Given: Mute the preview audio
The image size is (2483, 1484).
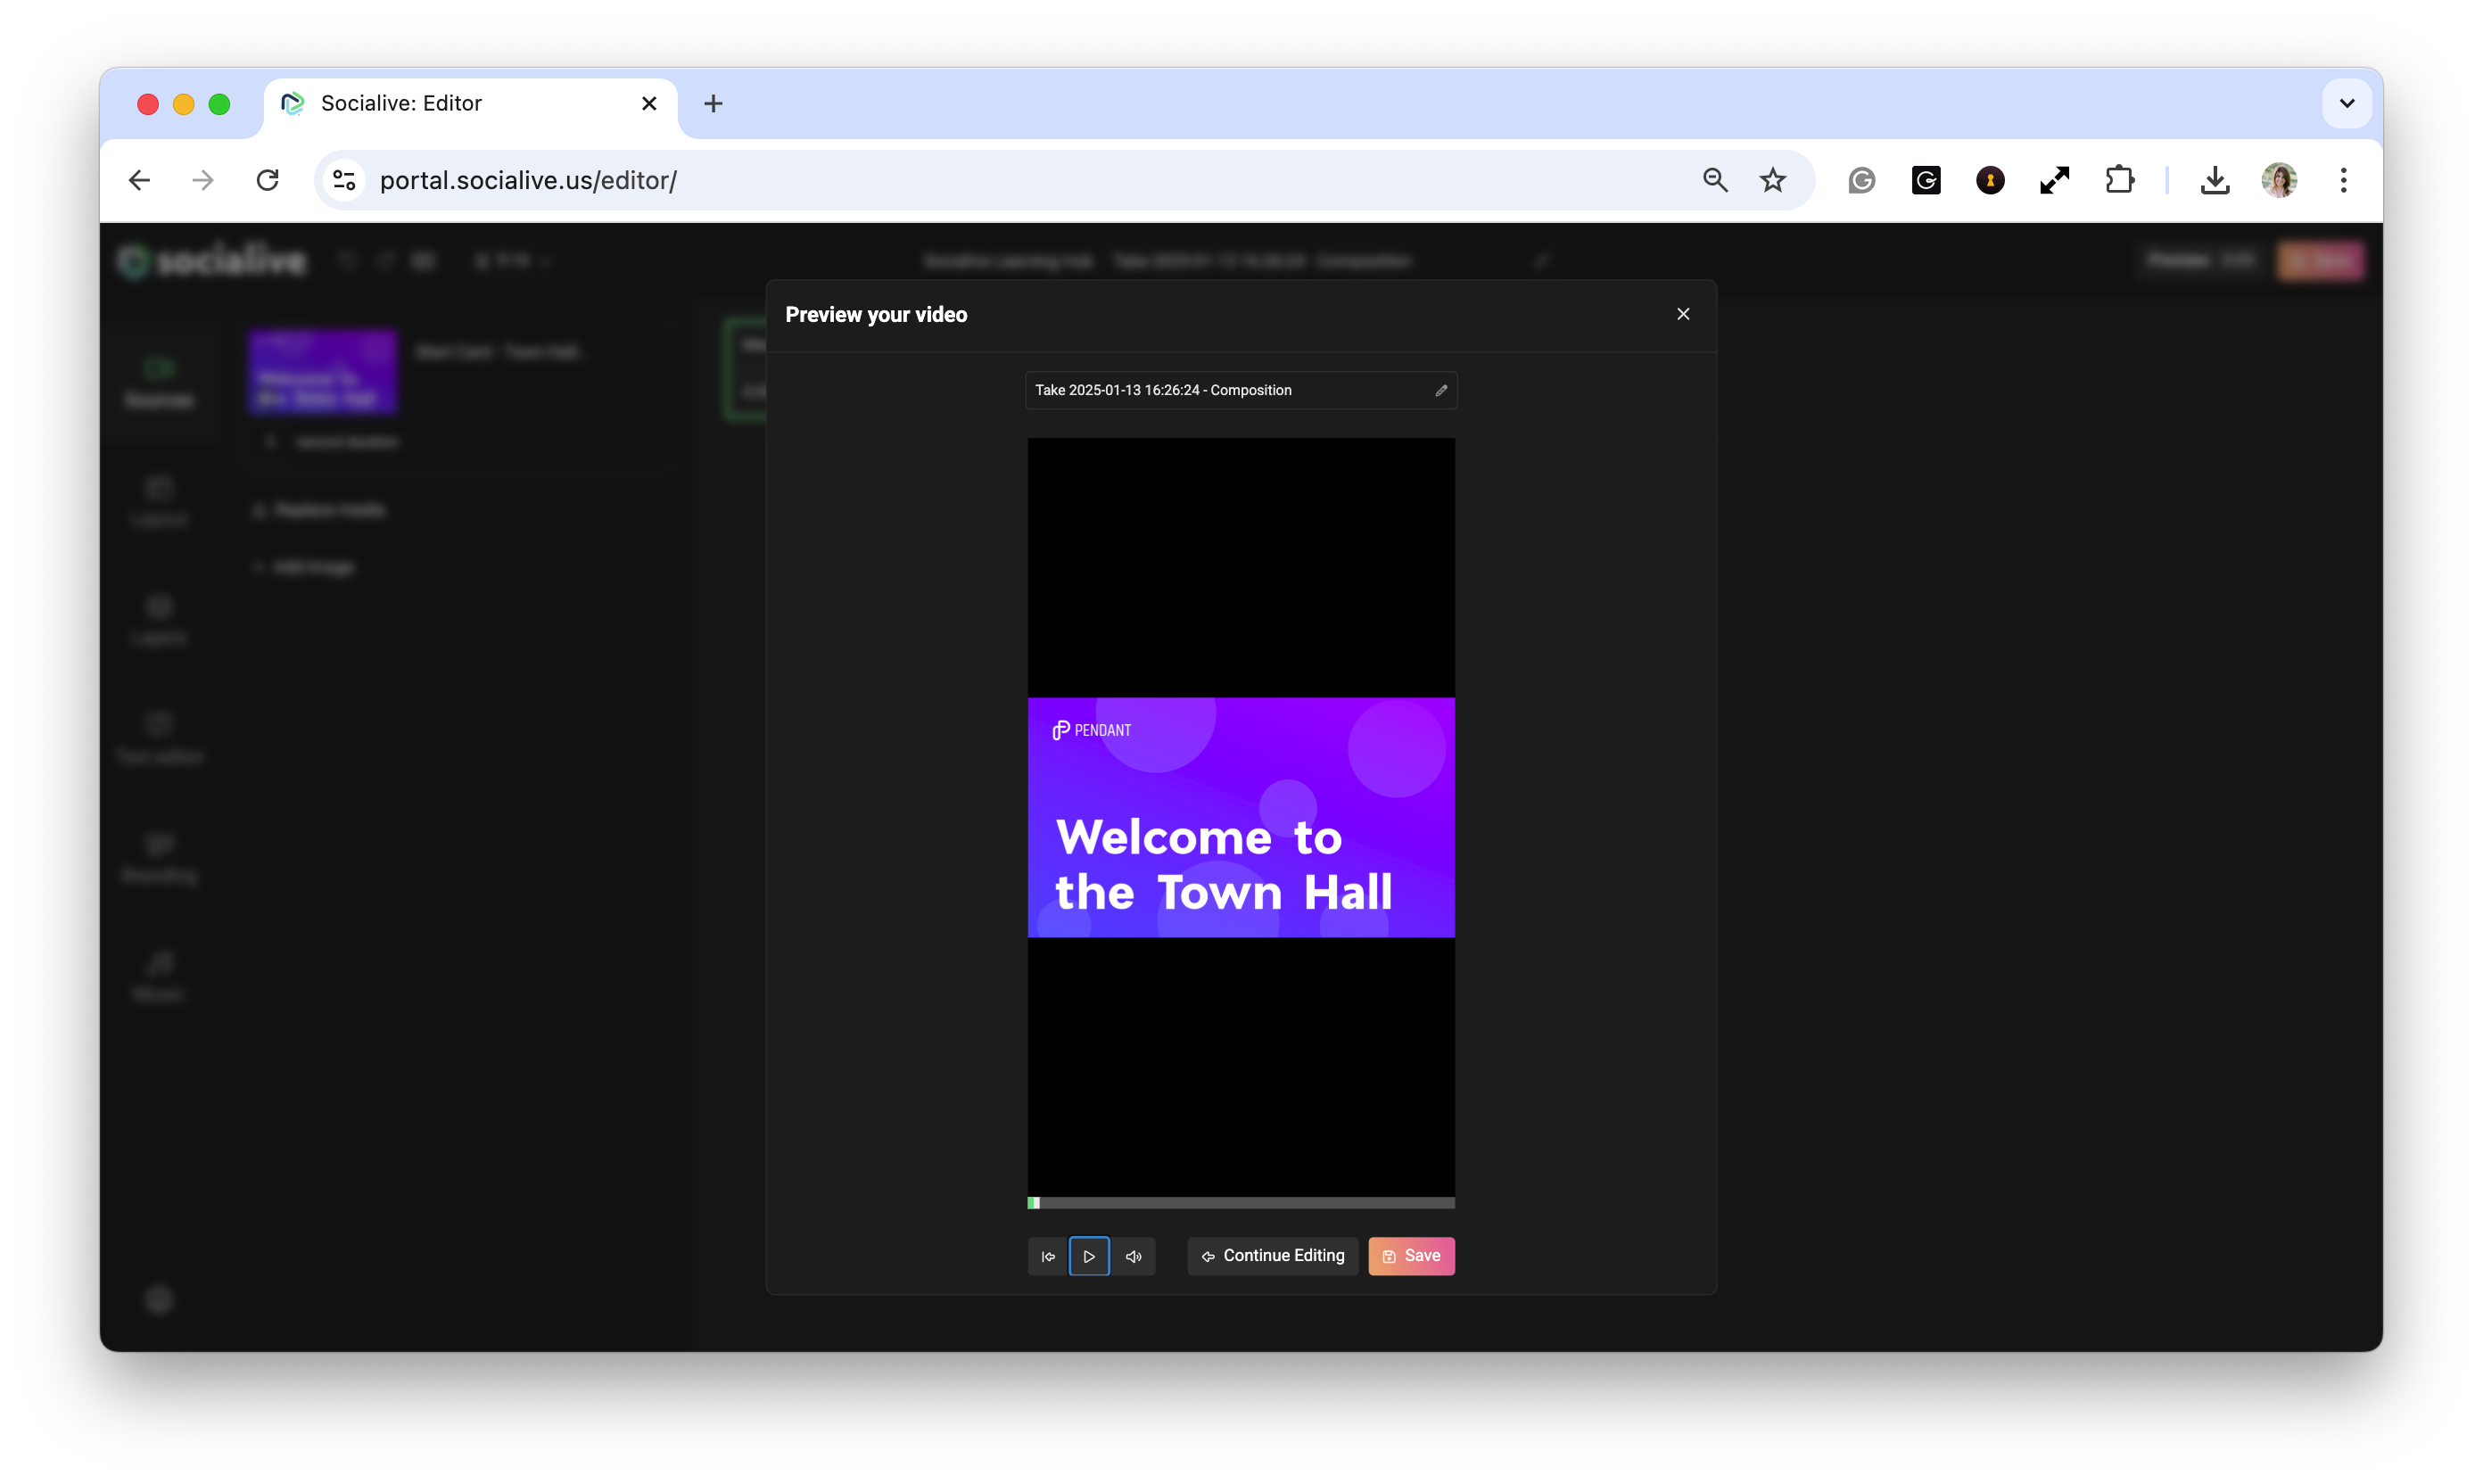Looking at the screenshot, I should pyautogui.click(x=1133, y=1256).
